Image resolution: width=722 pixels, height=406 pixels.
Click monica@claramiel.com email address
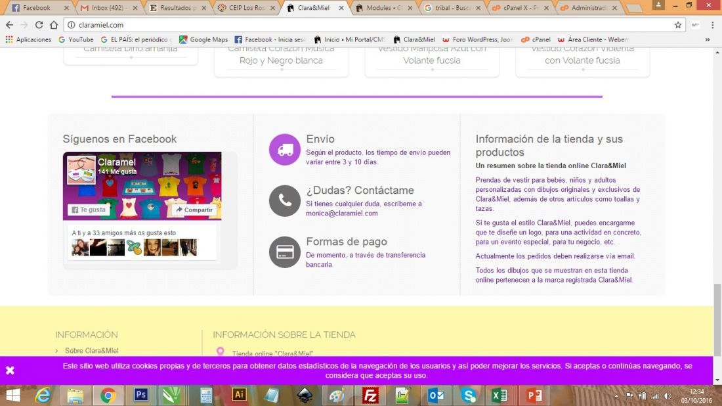342,214
